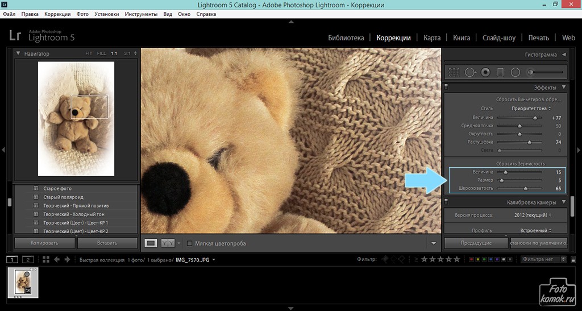The image size is (582, 311).
Task: Select the Radial Filter tool
Action: 515,72
